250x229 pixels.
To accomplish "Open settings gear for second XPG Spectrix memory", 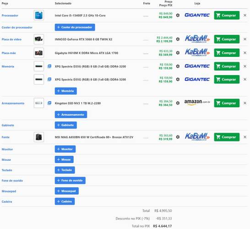I will [178, 79].
